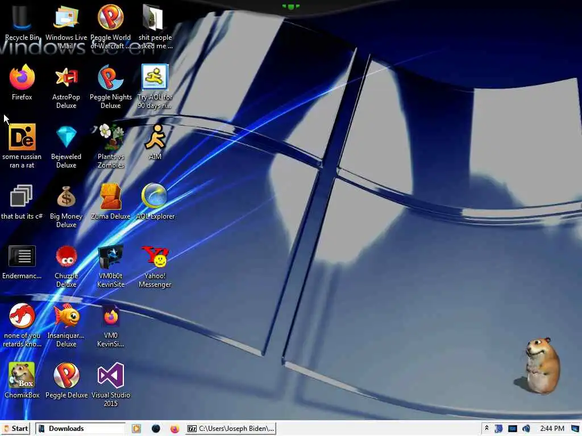Select the Chuzzle Deluxe icon
Image resolution: width=582 pixels, height=436 pixels.
coord(66,266)
